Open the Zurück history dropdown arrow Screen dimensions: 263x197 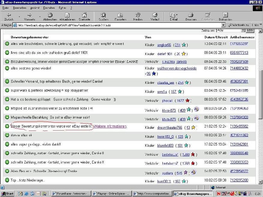pyautogui.click(x=19, y=17)
